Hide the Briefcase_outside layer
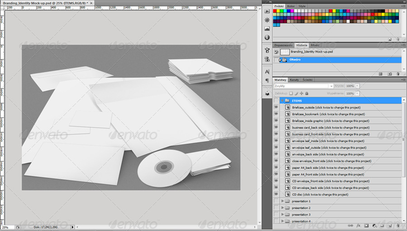Viewport: 407px width, 231px height. click(276, 107)
